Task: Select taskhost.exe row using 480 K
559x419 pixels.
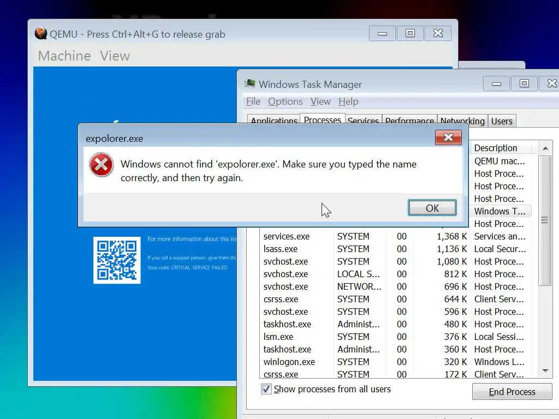Action: (x=396, y=324)
